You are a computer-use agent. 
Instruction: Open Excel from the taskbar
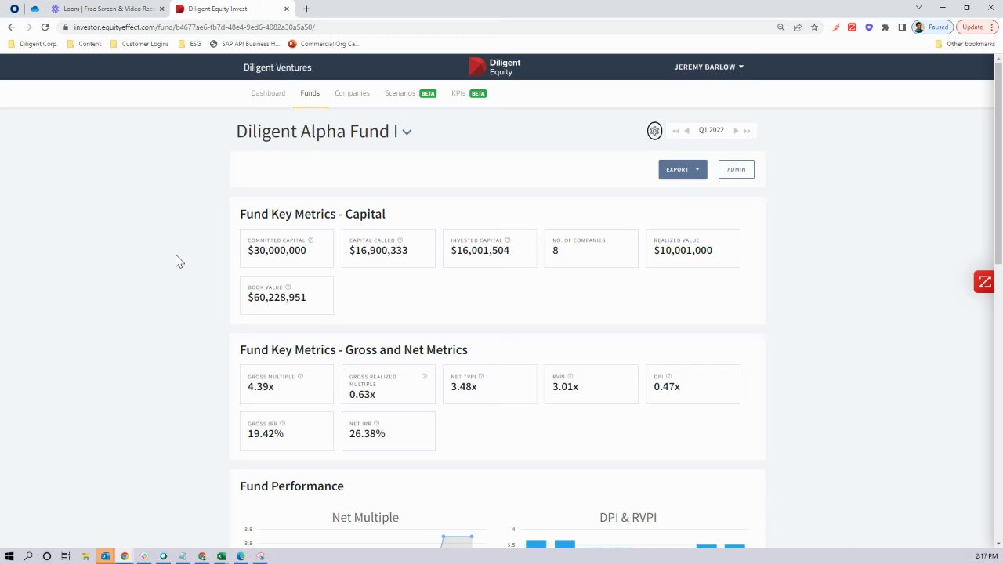point(221,556)
